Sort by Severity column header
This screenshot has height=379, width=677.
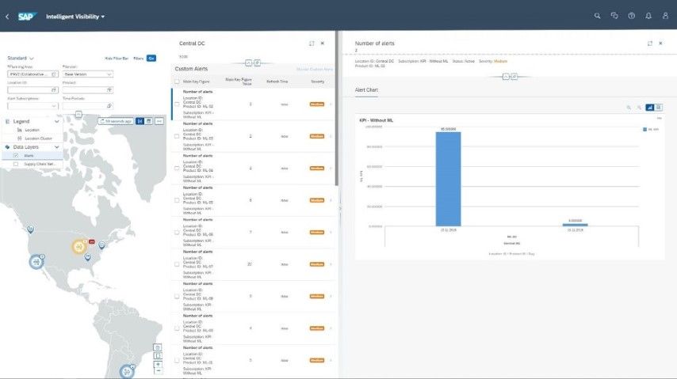317,81
